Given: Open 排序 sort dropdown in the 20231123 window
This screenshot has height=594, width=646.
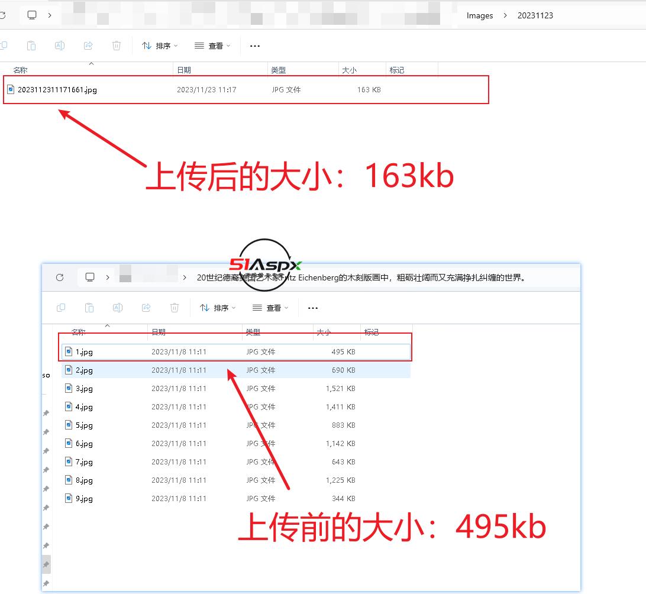Looking at the screenshot, I should (x=160, y=46).
